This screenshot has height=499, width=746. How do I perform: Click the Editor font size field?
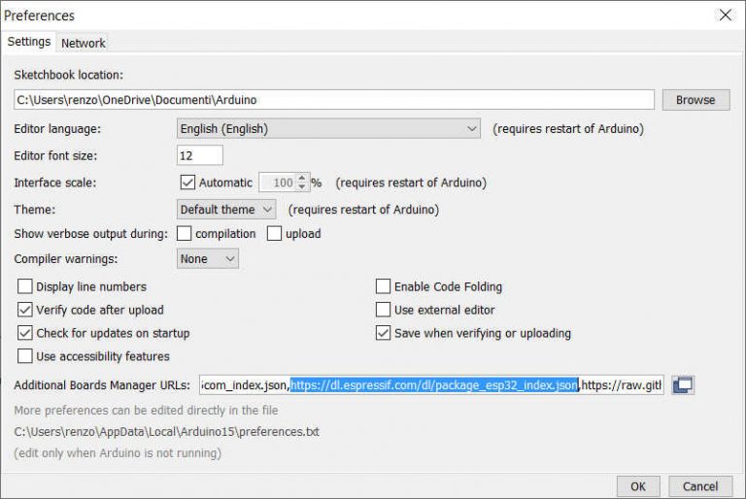pyautogui.click(x=200, y=155)
